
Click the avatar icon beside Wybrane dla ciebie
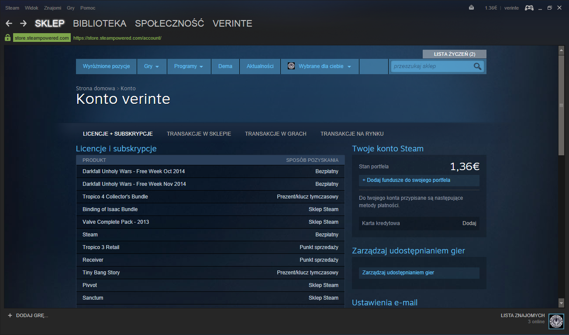point(291,66)
